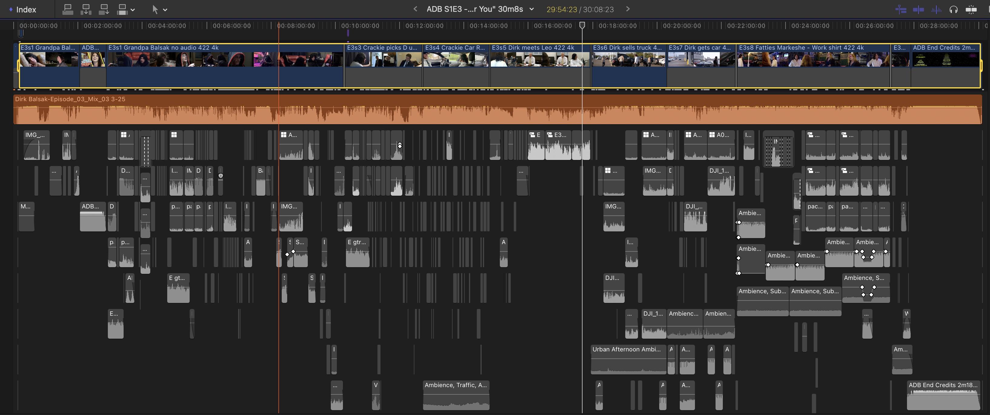The image size is (990, 415).
Task: Click the overwrite clip edit icon
Action: click(x=122, y=10)
